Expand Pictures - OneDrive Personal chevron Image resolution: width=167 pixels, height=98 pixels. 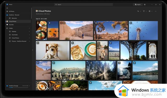tap(29, 41)
